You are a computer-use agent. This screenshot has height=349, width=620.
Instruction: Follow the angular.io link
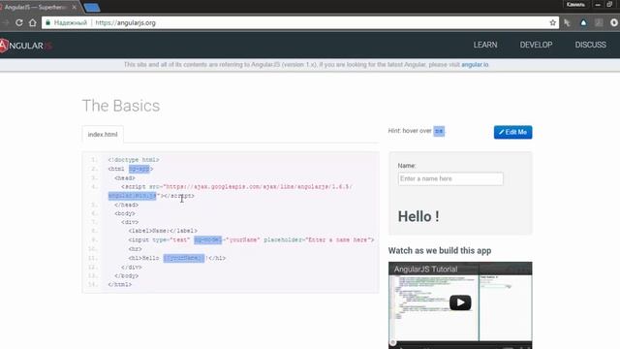click(475, 65)
